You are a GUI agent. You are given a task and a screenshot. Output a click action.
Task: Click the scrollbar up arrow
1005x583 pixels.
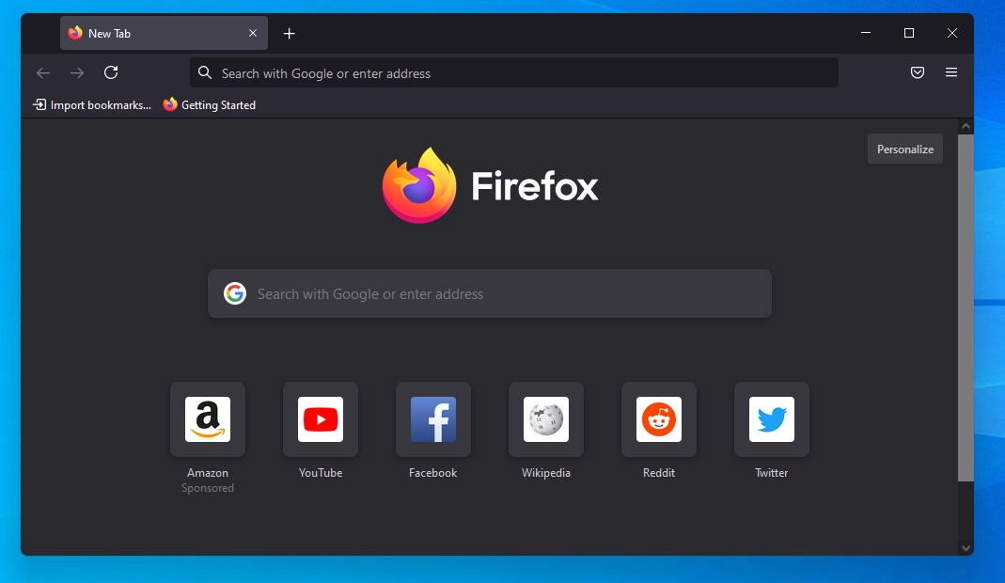966,126
